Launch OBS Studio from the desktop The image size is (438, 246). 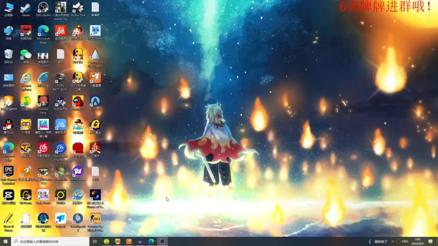(x=43, y=9)
